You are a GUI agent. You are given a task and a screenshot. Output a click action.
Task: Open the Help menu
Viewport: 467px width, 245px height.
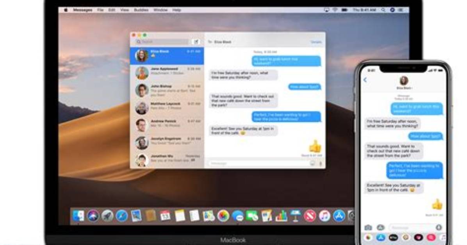(176, 10)
